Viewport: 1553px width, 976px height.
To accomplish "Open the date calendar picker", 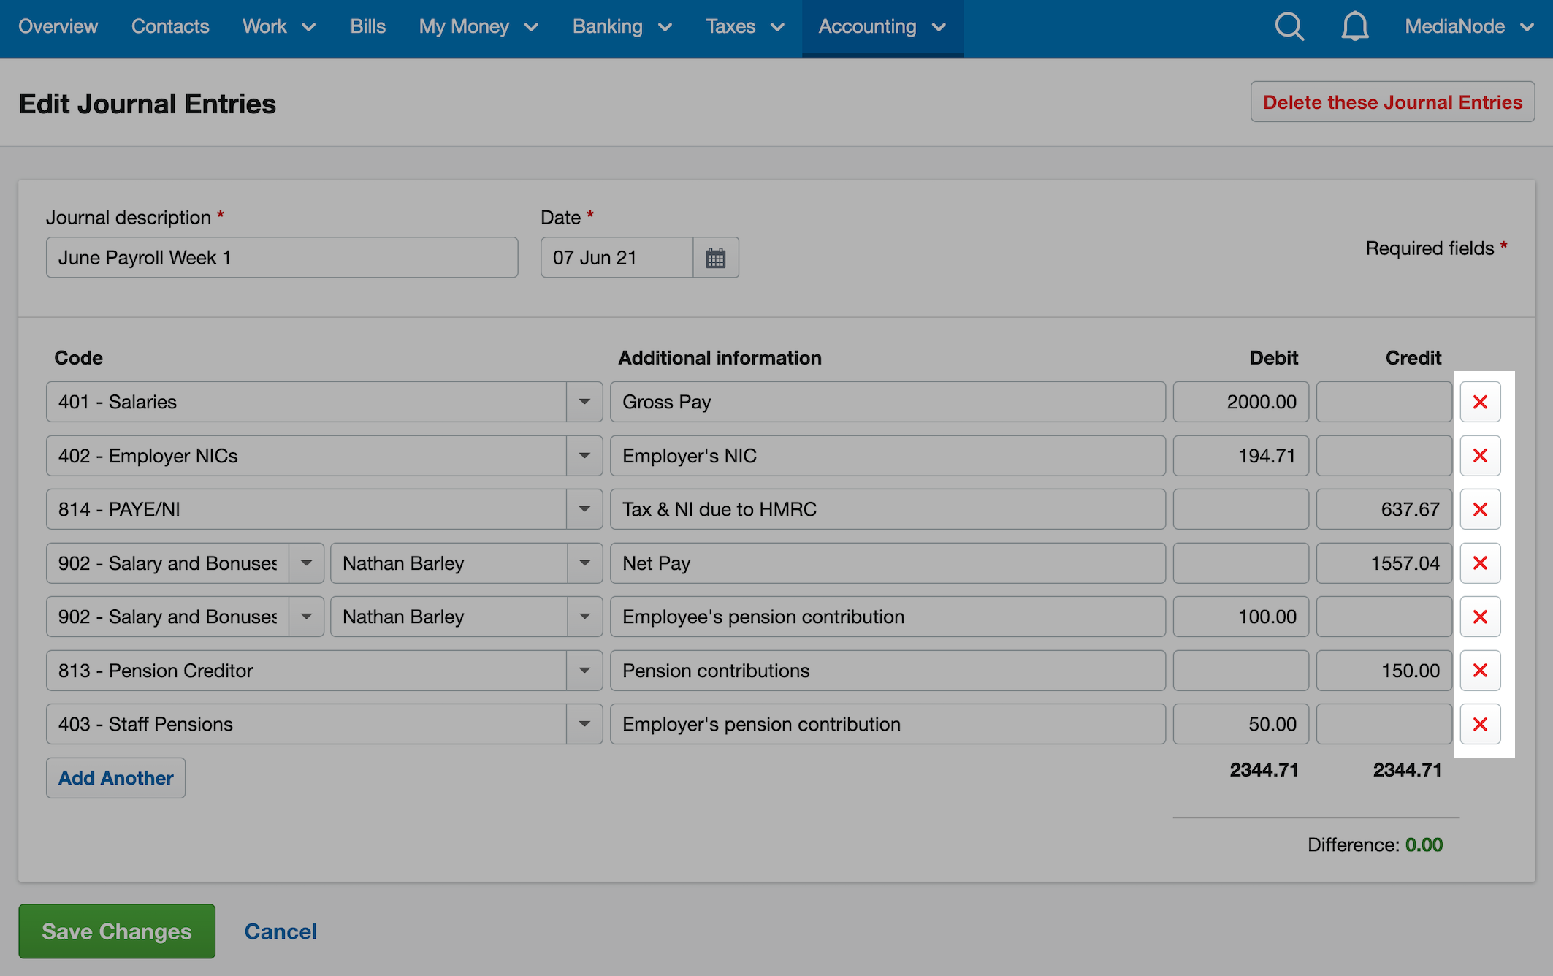I will click(x=715, y=258).
